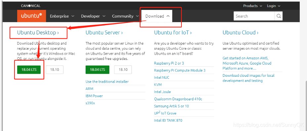The image size is (307, 131).
Task: Click the Canonical logo
Action: click(x=31, y=6)
